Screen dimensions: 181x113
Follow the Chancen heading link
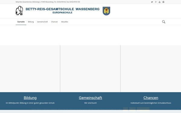tap(151, 98)
